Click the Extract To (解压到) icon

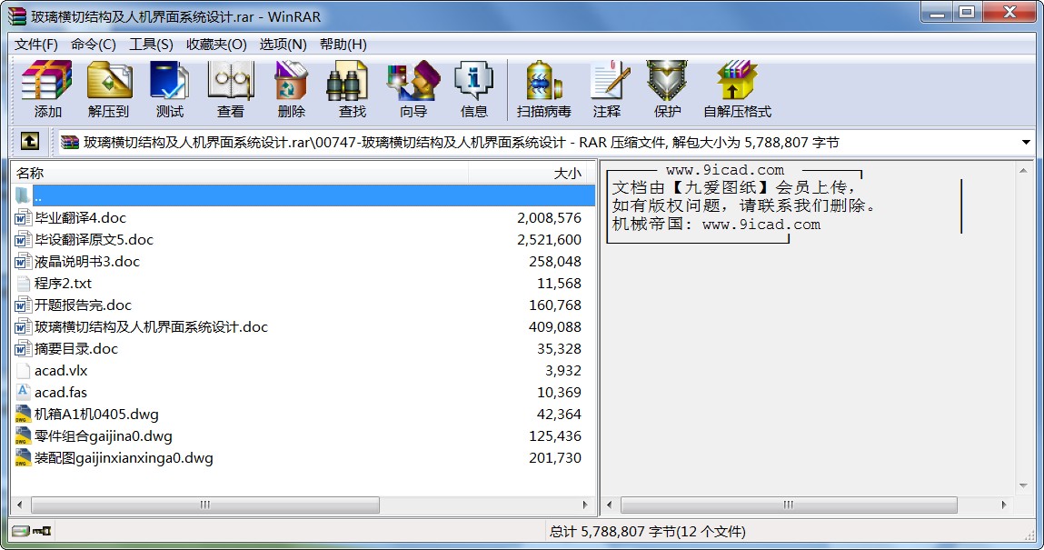click(109, 82)
